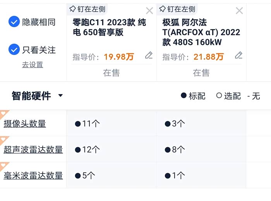The height and width of the screenshot is (201, 271).
Task: Click heart icon beside 摄像头数量 row
Action: pyautogui.click(x=3, y=114)
